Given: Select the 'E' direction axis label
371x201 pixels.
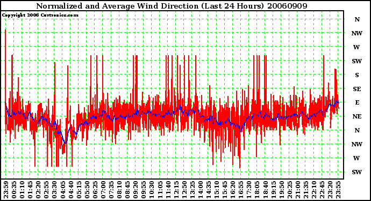Looking at the screenshot, I should tap(357, 102).
